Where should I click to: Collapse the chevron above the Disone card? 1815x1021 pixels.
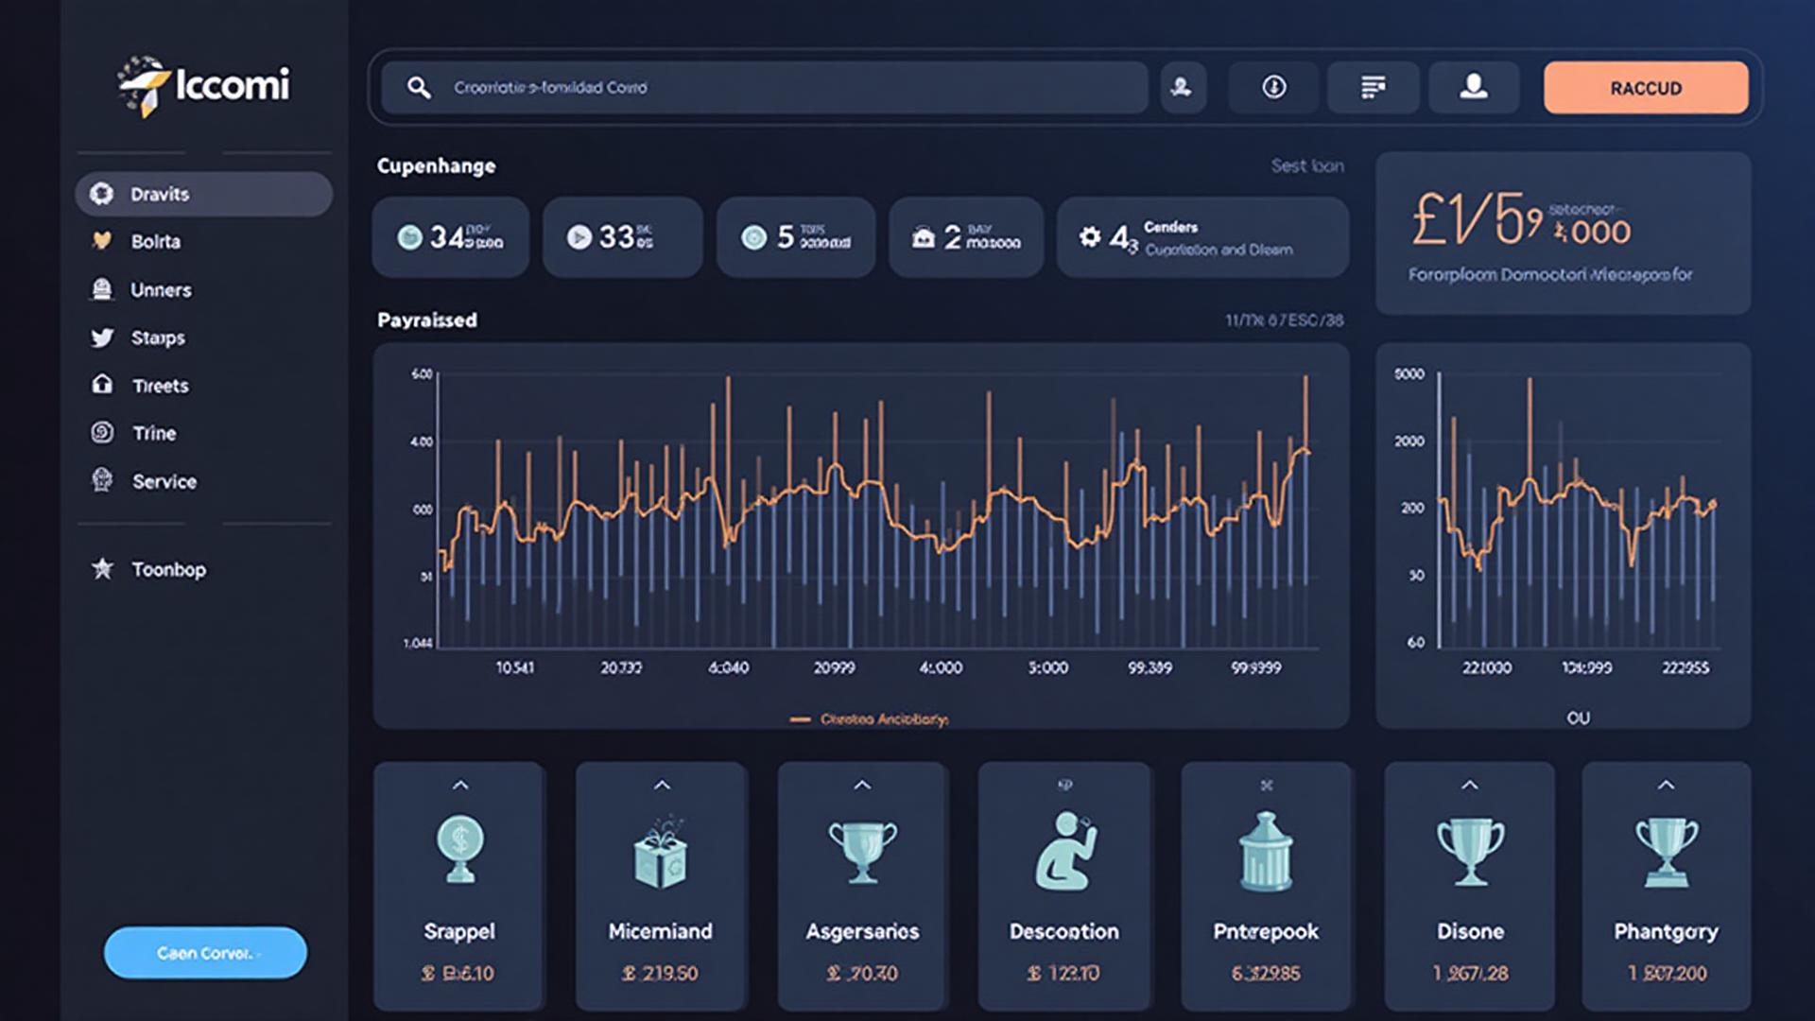pos(1468,785)
